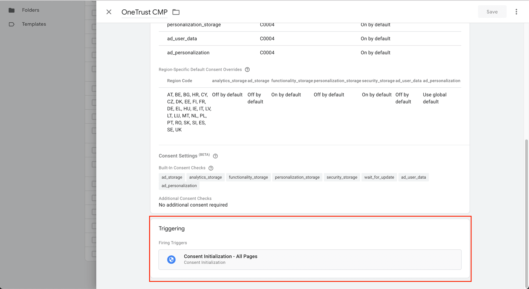Click the ad_storage consent chip
Image resolution: width=529 pixels, height=289 pixels.
(172, 177)
